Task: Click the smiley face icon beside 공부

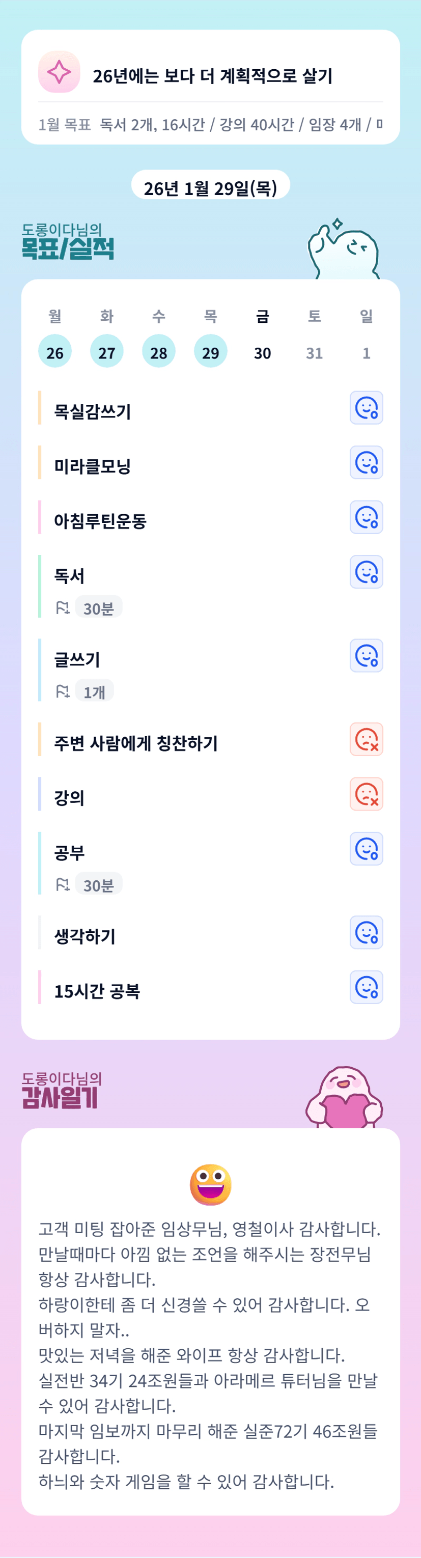Action: 366,849
